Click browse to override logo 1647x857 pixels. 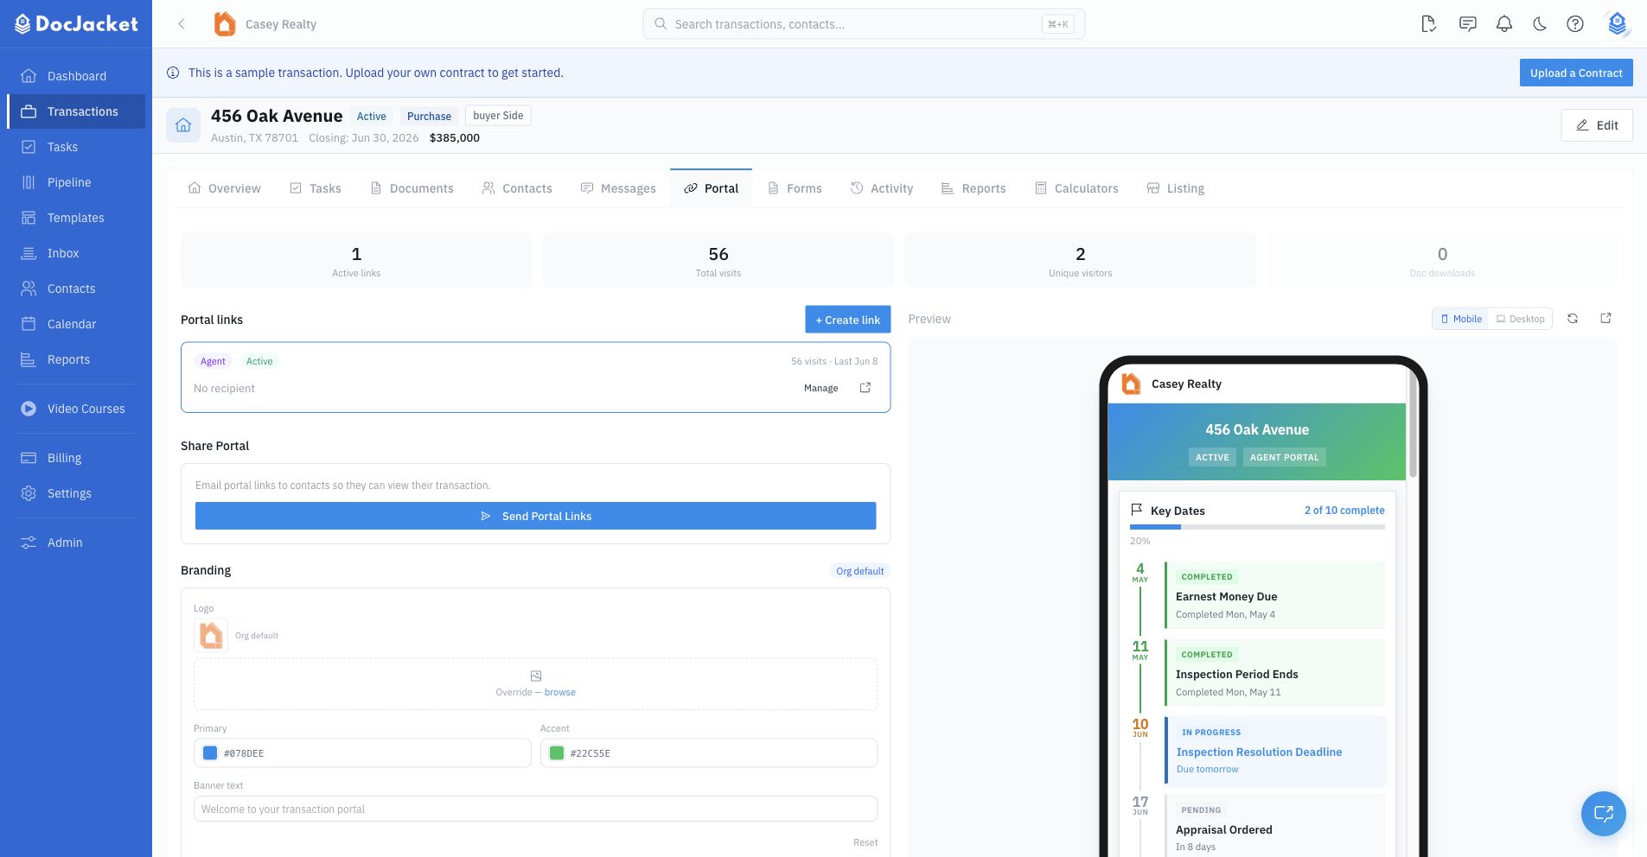[x=559, y=692]
